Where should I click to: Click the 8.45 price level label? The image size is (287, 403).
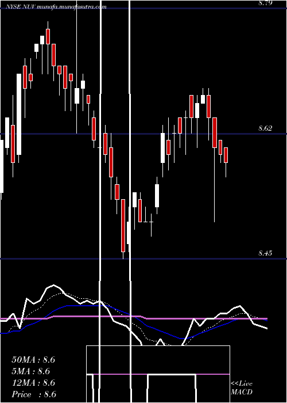[265, 253]
